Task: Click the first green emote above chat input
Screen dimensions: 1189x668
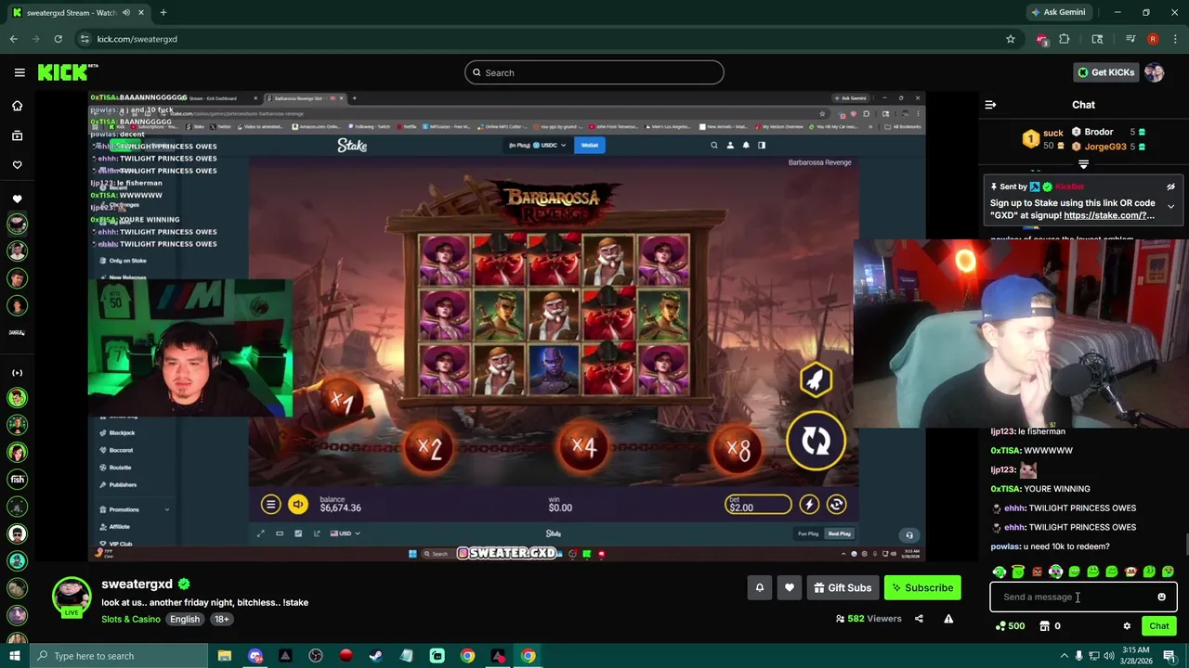Action: (x=1000, y=572)
